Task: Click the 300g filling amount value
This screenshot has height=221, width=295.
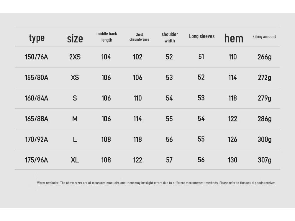Action: [265, 139]
